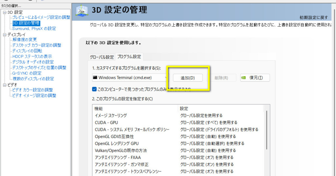This screenshot has width=336, height=176.
Task: Select OpenGL GDIの互換性 row
Action: (178, 136)
